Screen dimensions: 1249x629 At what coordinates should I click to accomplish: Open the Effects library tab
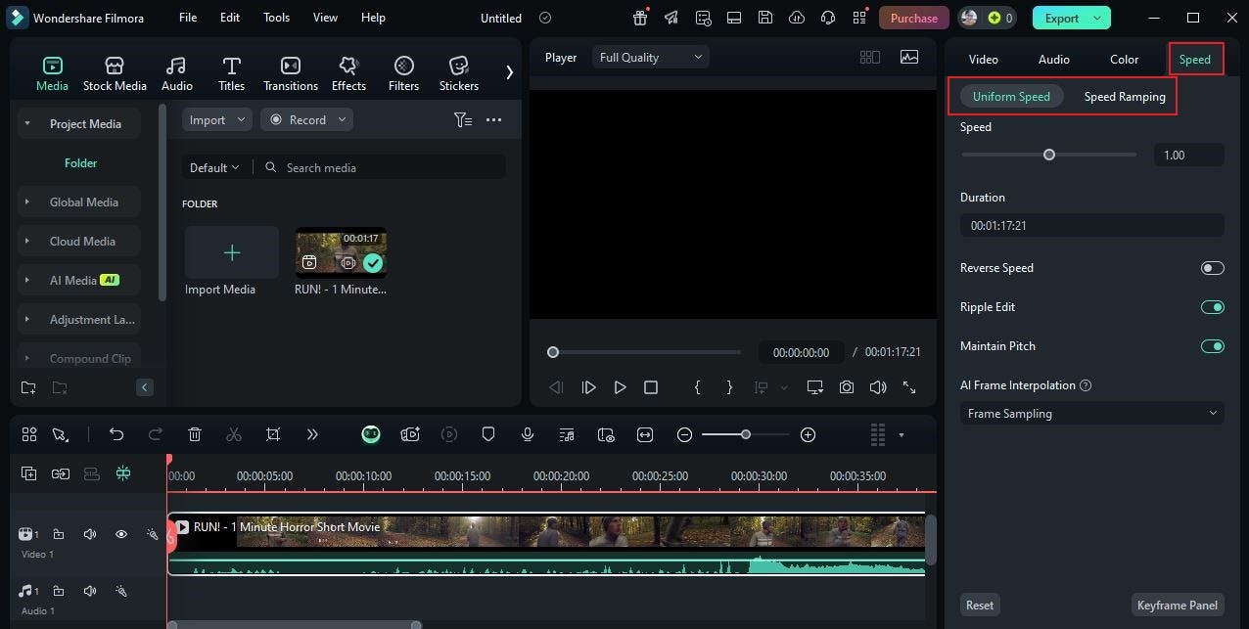click(348, 73)
